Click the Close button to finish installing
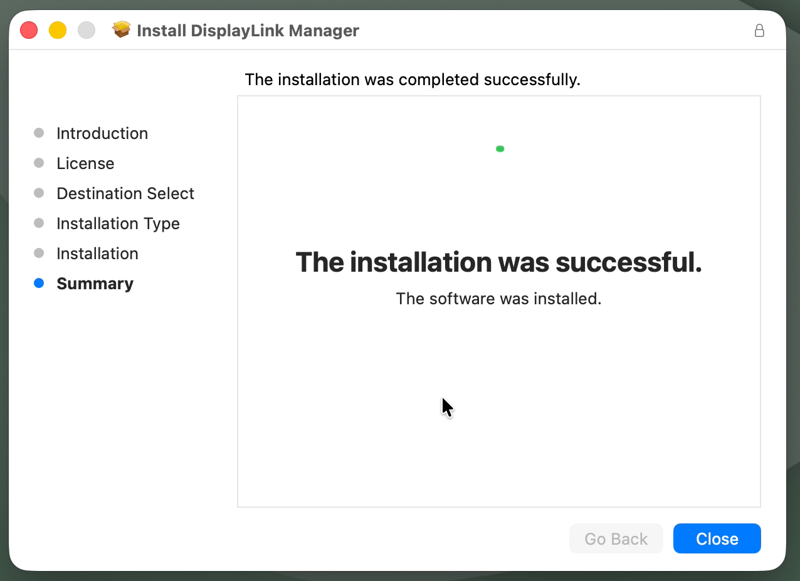This screenshot has height=581, width=800. [x=717, y=538]
